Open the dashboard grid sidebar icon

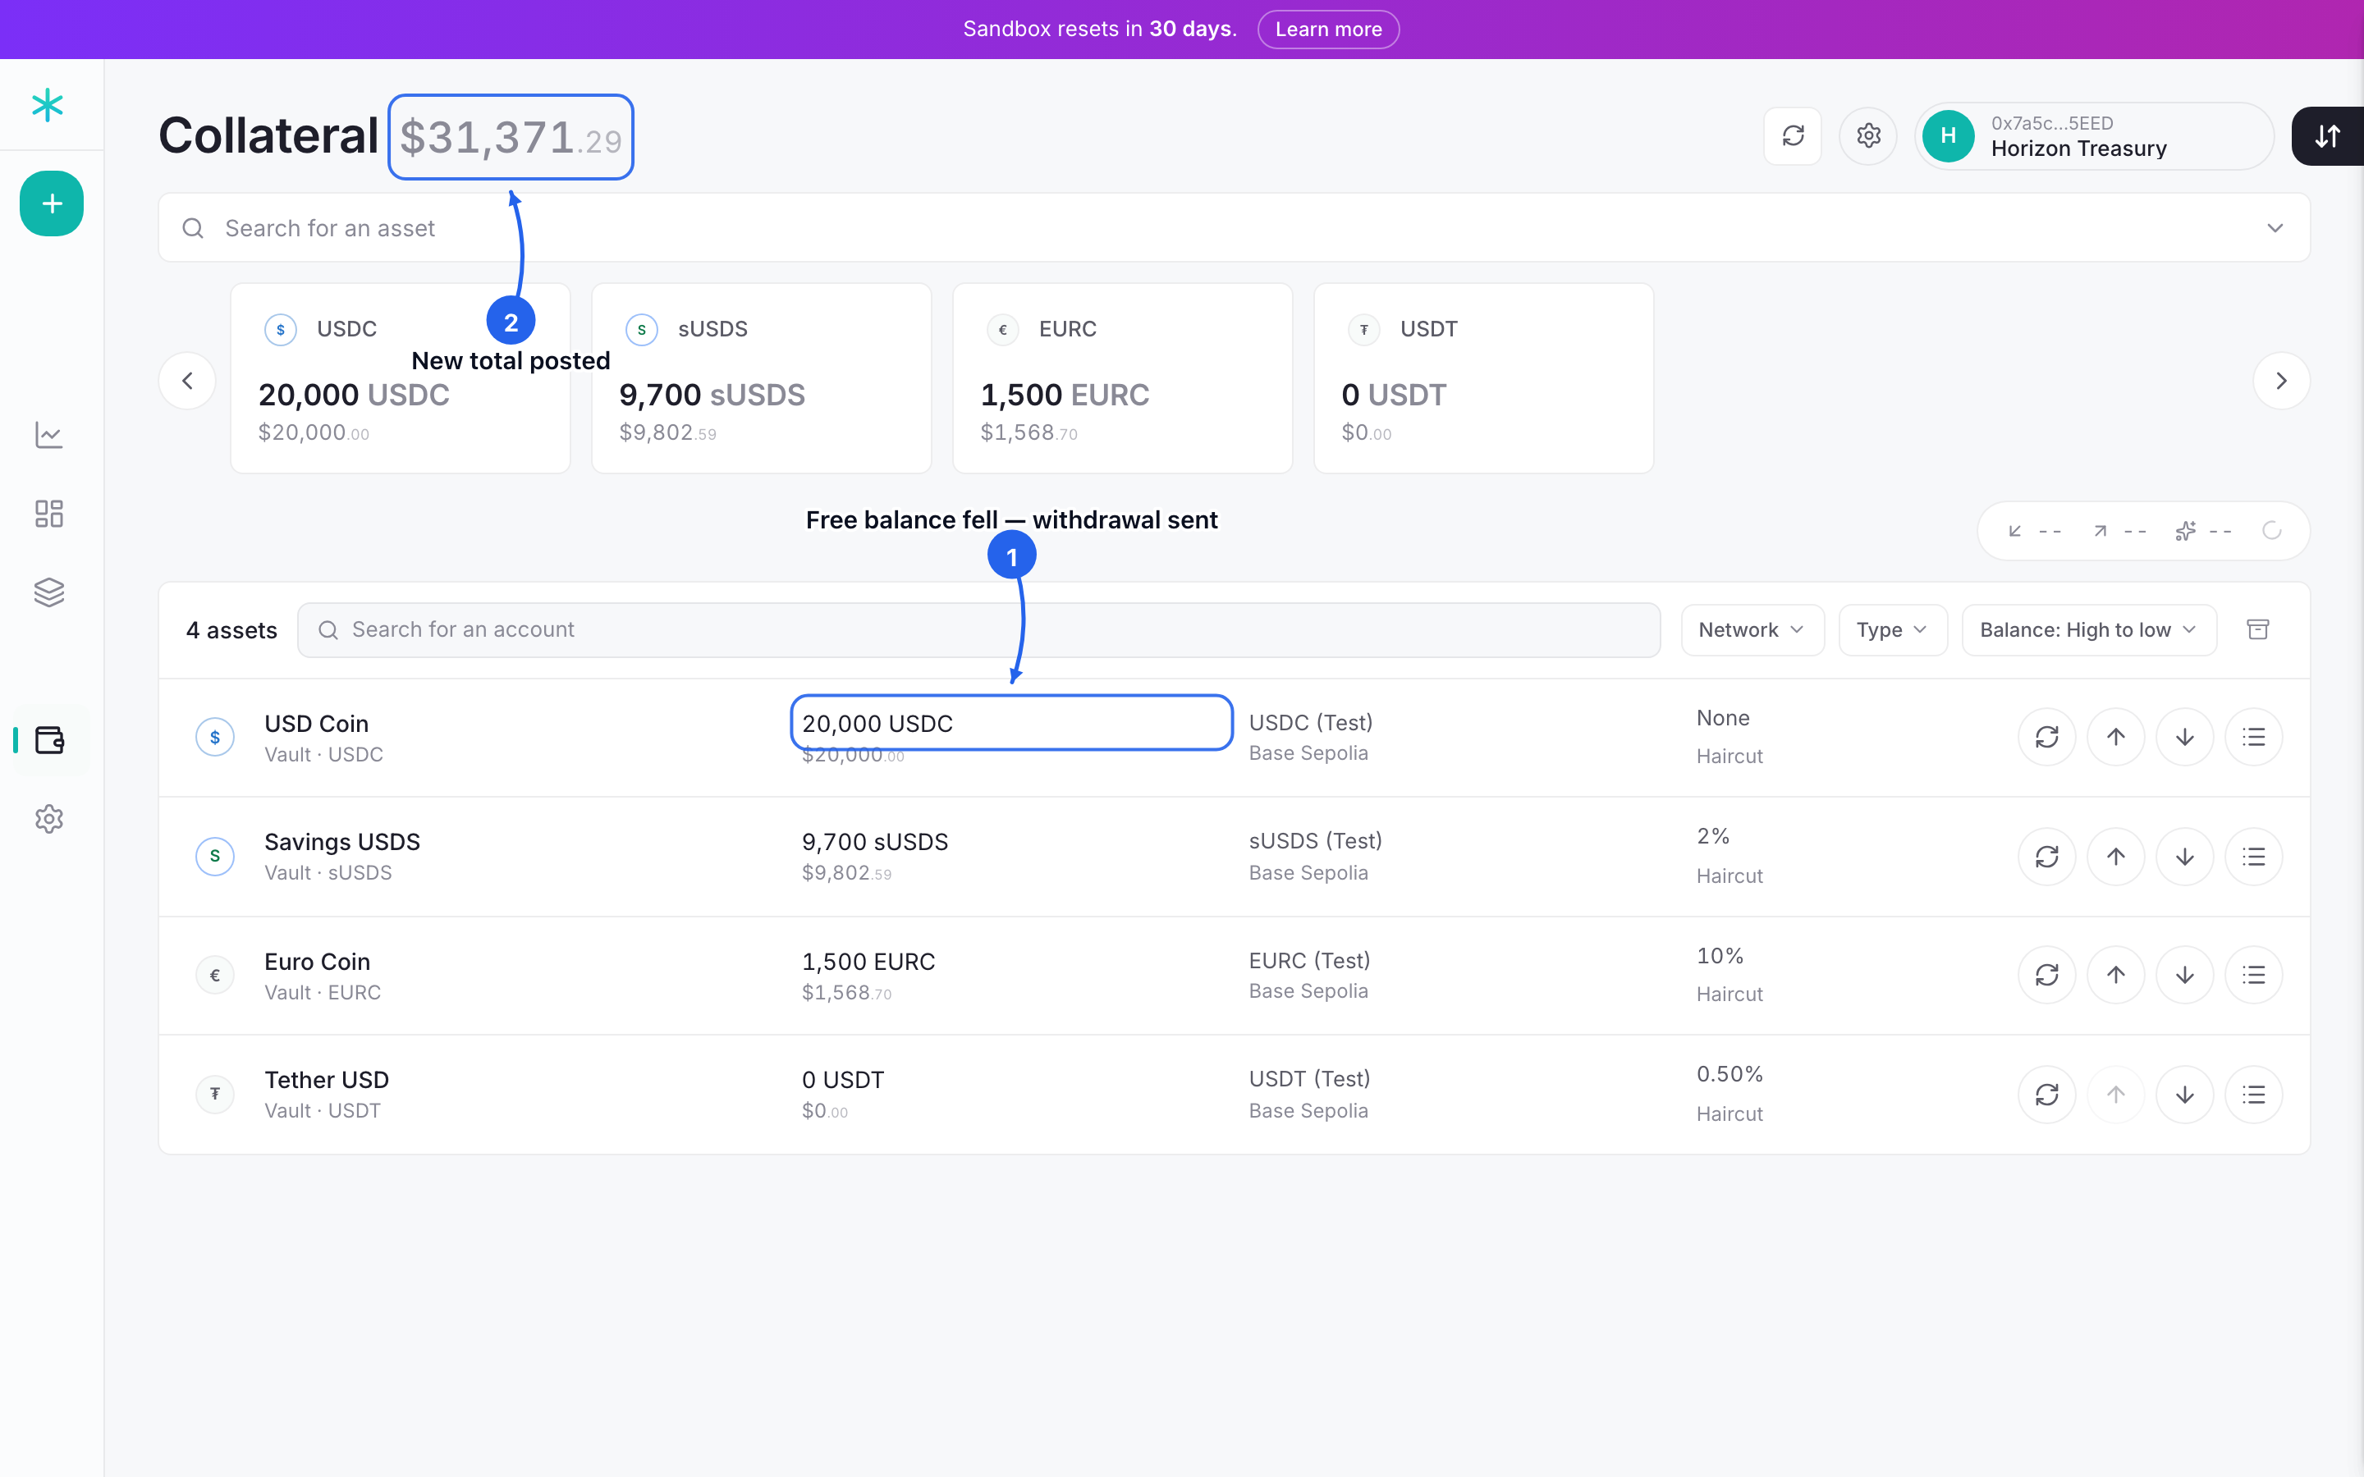click(49, 514)
